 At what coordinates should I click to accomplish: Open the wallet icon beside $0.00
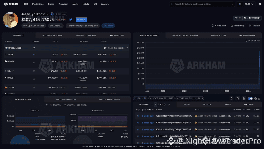click(x=240, y=4)
